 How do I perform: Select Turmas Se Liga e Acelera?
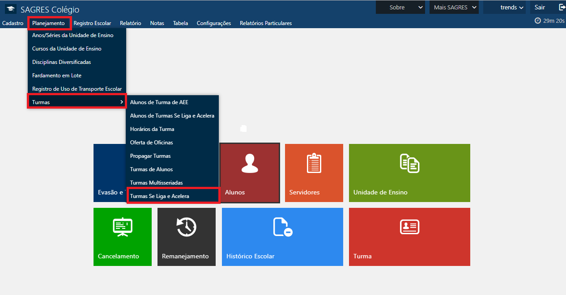point(160,196)
